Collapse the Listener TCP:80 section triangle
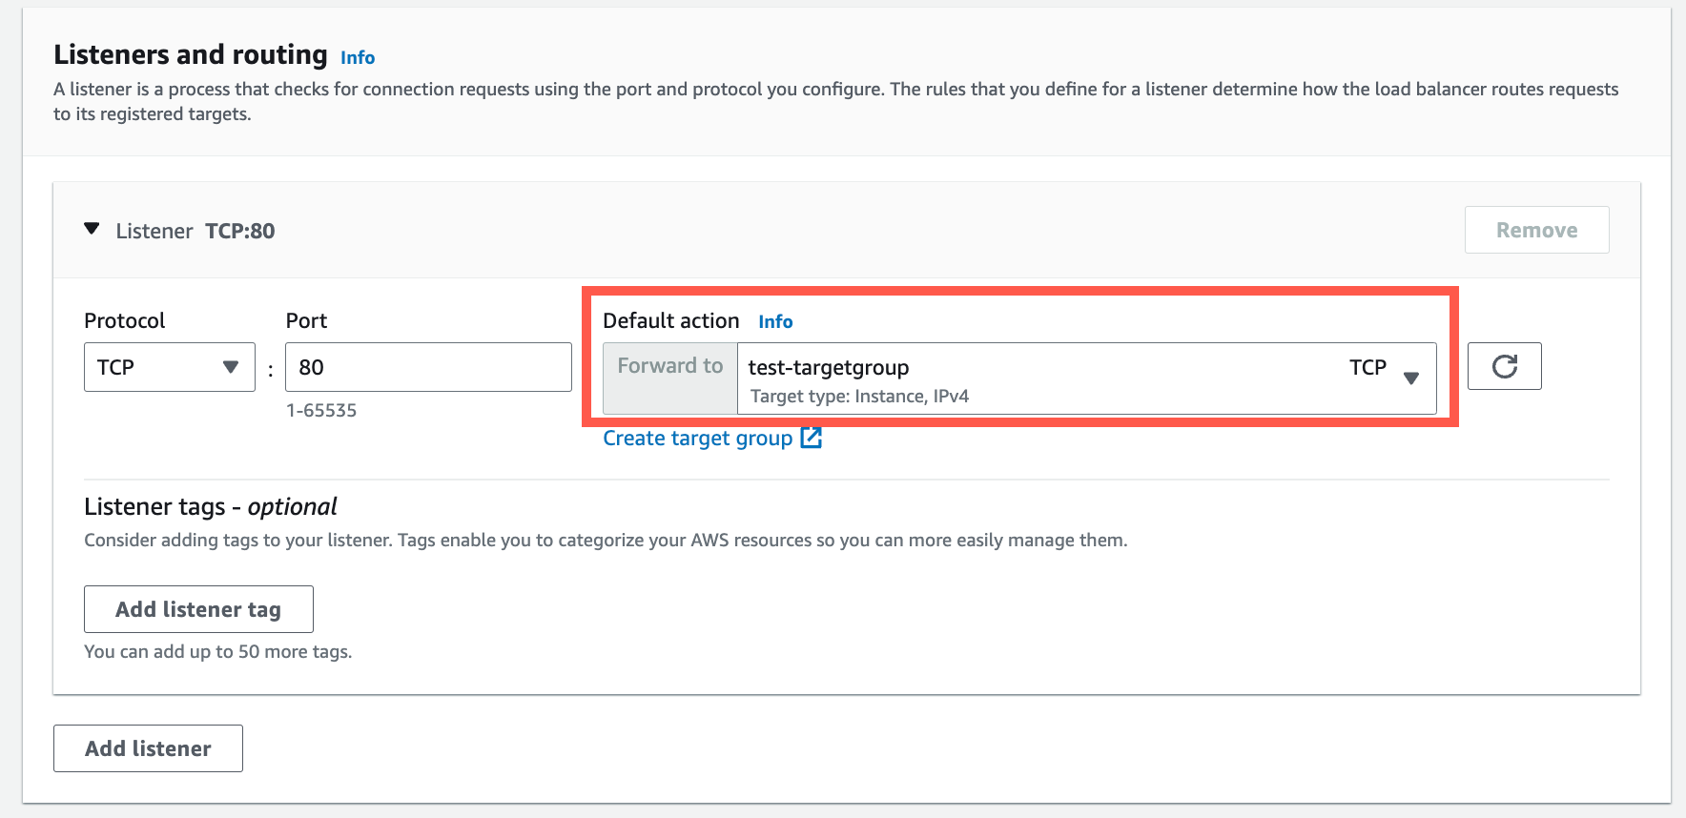This screenshot has width=1686, height=818. (x=92, y=230)
